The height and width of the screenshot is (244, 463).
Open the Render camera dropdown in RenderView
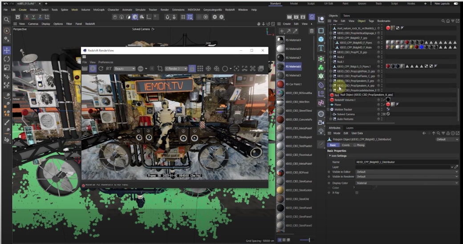176,69
